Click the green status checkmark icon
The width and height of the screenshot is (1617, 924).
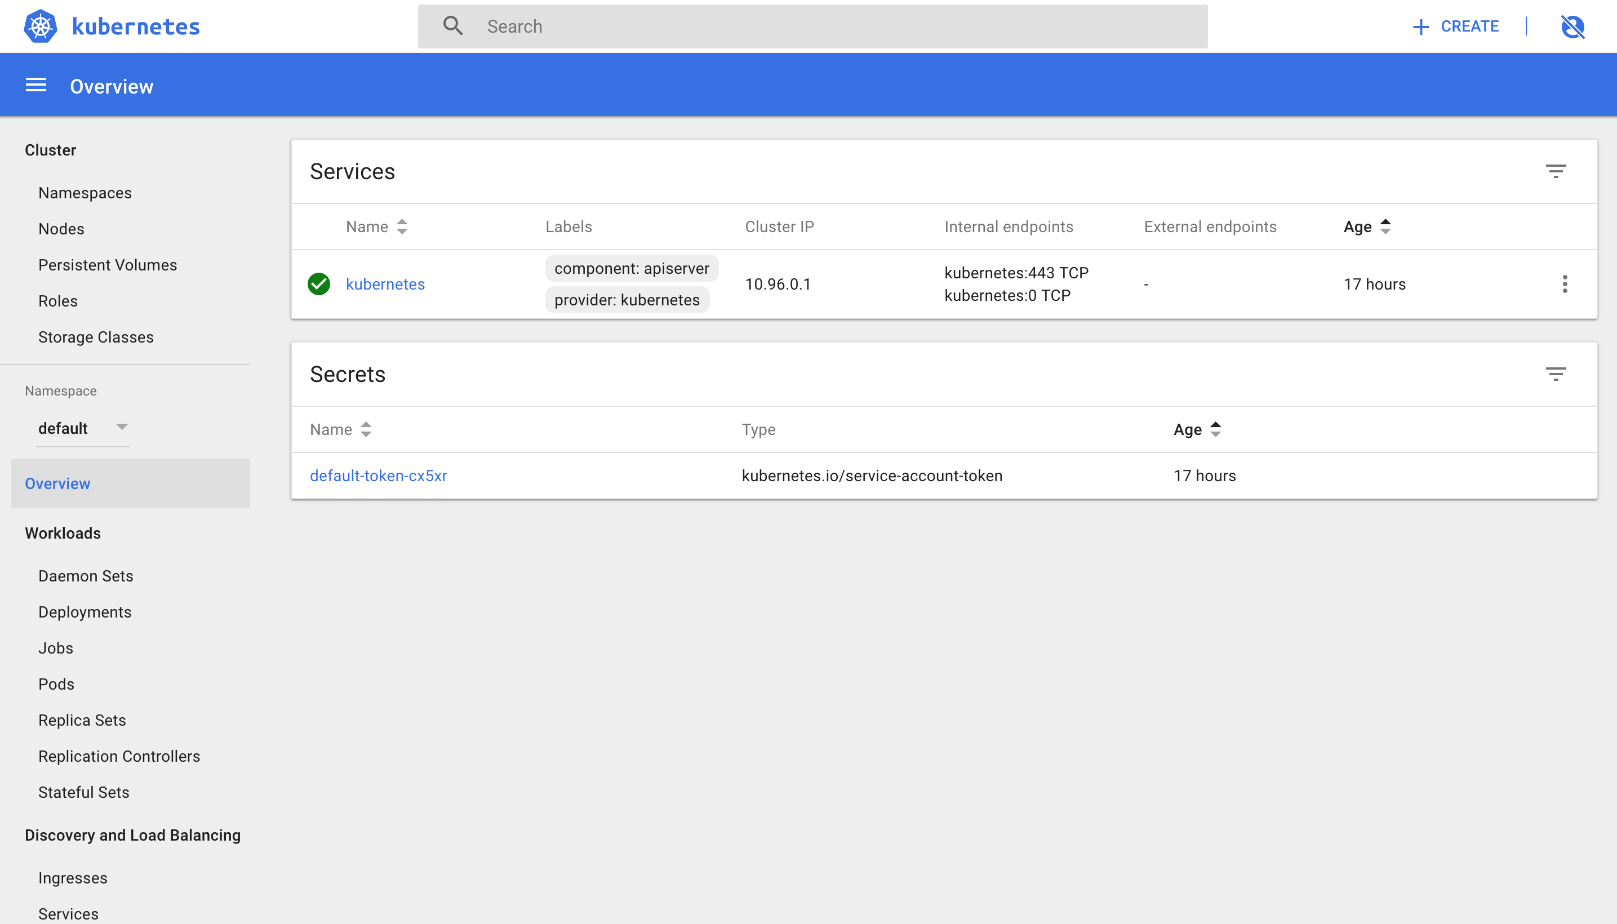click(x=320, y=283)
